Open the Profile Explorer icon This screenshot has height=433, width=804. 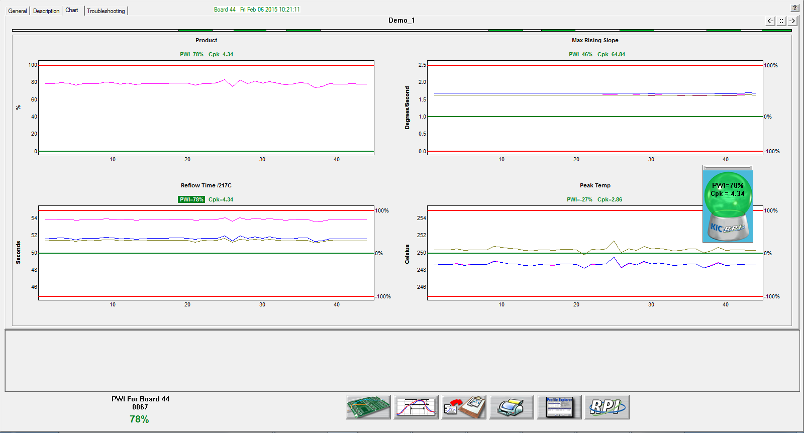coord(559,407)
